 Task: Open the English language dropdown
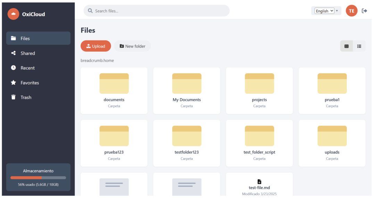324,11
